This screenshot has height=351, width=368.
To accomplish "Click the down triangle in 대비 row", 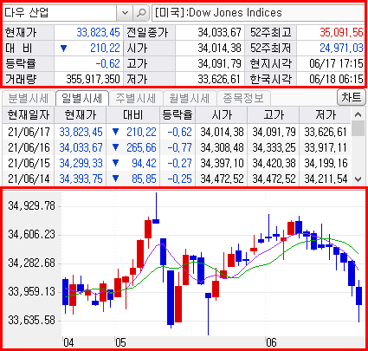I will (64, 49).
